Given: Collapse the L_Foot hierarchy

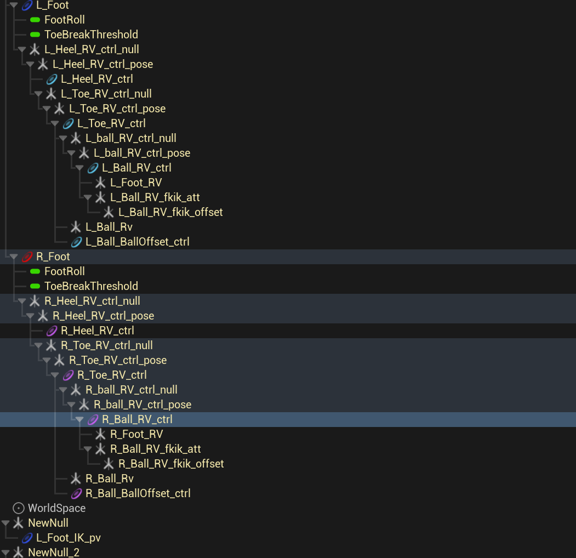Looking at the screenshot, I should click(x=14, y=5).
